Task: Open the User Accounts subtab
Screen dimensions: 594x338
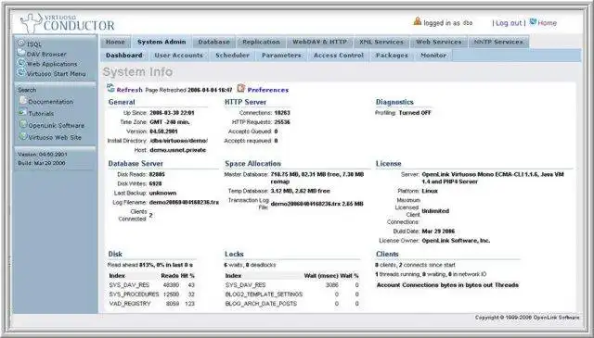Action: [x=179, y=56]
